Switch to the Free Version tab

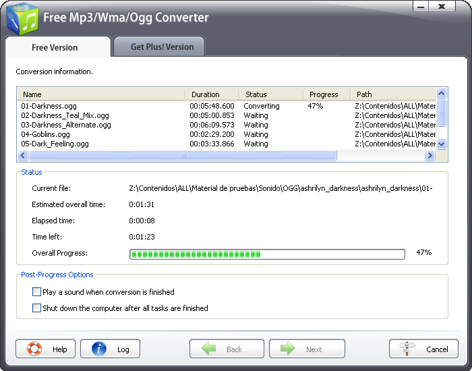pyautogui.click(x=58, y=47)
